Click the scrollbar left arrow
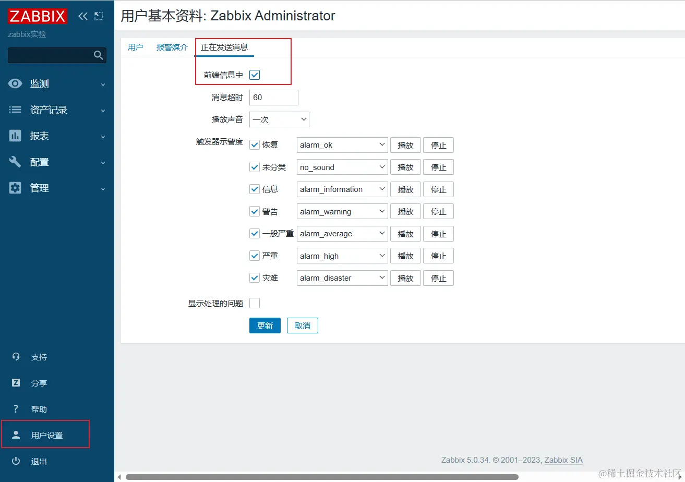This screenshot has height=482, width=685. [118, 477]
